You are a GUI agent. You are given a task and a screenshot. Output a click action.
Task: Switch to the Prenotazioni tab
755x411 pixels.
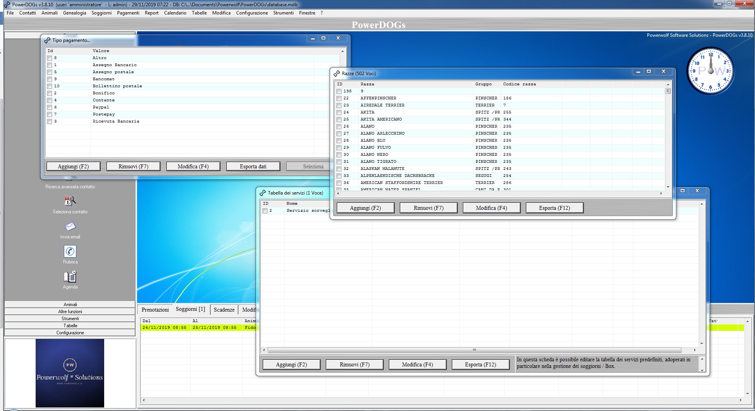pyautogui.click(x=155, y=310)
